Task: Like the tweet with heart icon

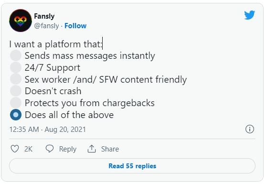Action: (x=15, y=149)
